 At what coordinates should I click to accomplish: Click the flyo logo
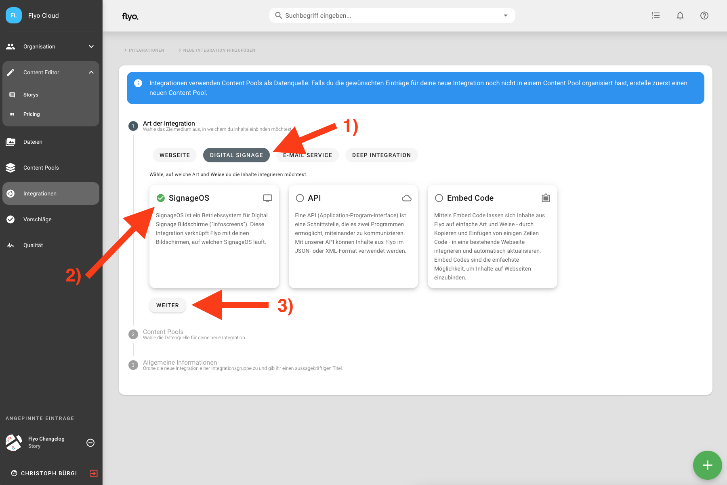130,16
